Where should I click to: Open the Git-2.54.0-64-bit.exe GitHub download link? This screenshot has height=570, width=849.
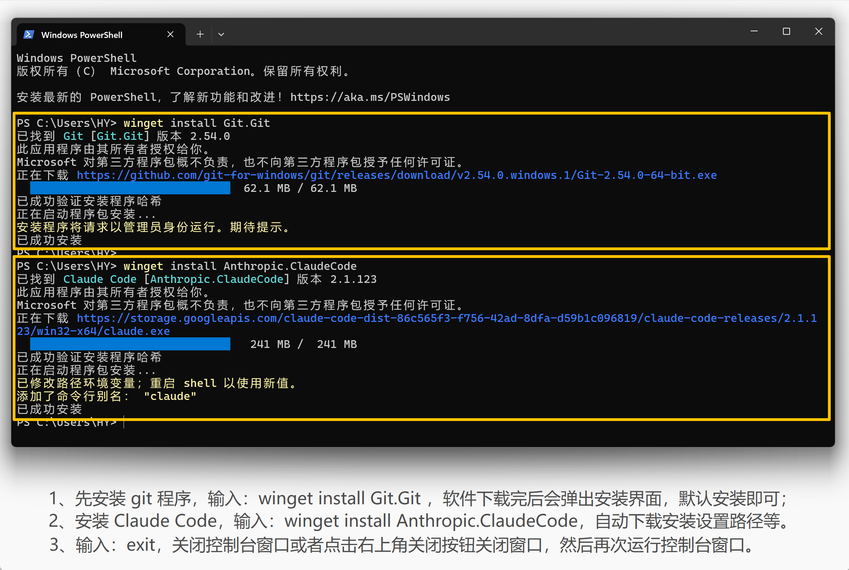[x=397, y=175]
